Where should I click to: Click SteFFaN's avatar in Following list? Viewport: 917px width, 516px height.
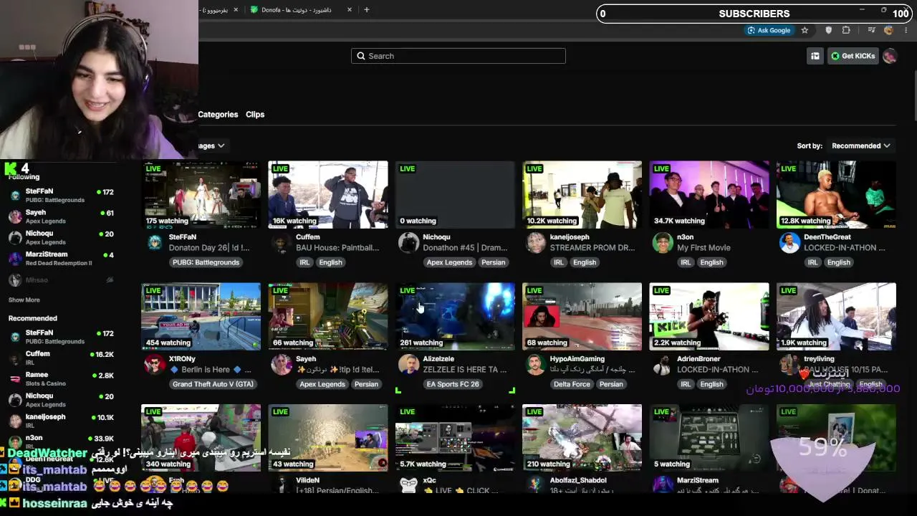[x=15, y=196]
